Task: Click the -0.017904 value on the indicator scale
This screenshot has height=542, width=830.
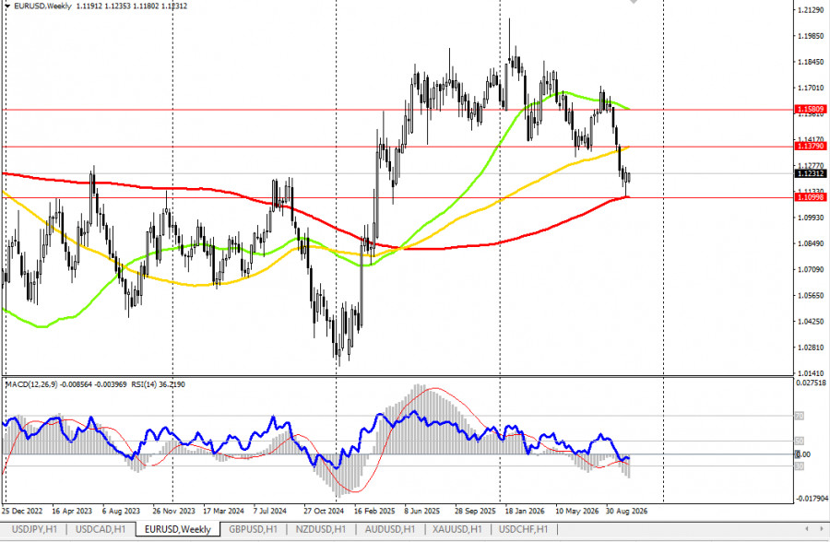Action: pos(812,498)
